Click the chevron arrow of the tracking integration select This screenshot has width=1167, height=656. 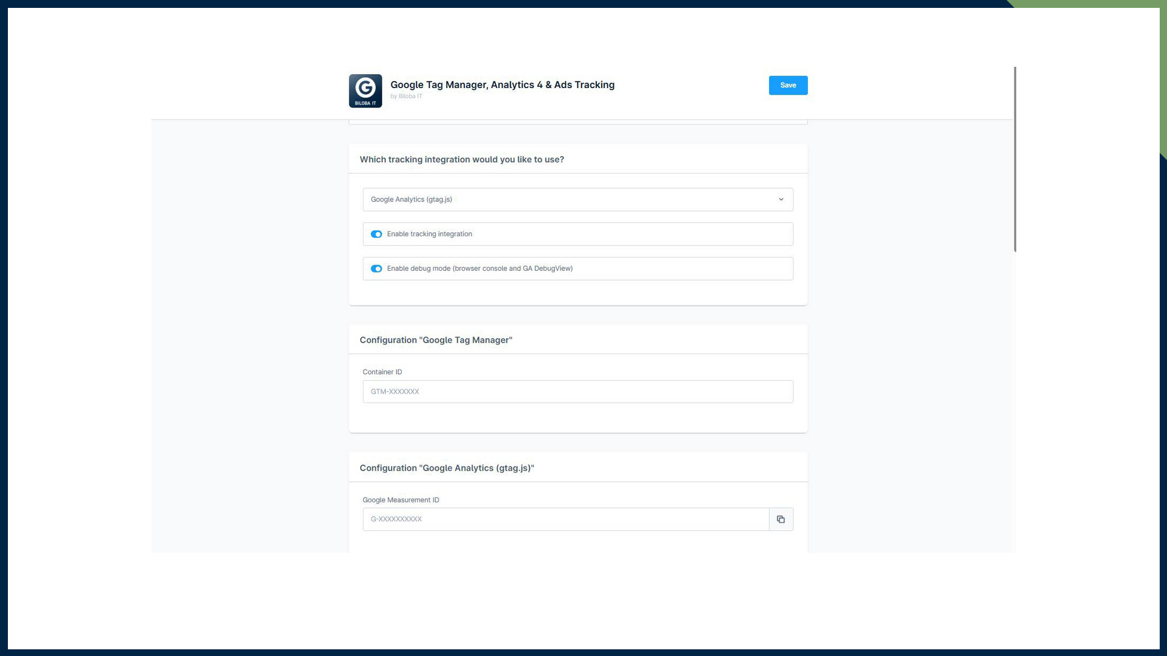[x=781, y=199]
